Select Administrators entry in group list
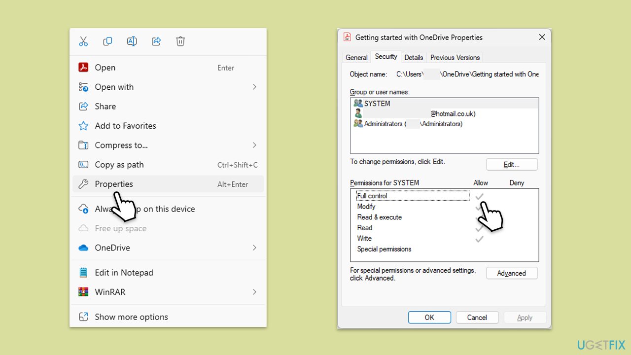Screen dimensions: 631x355 point(445,124)
